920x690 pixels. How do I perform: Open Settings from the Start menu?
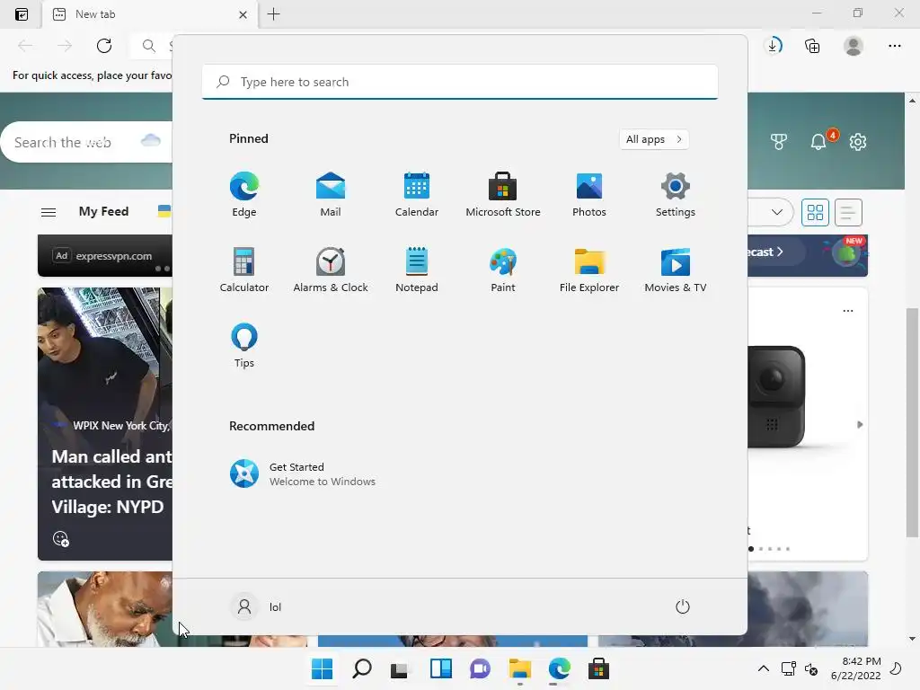[x=676, y=195]
